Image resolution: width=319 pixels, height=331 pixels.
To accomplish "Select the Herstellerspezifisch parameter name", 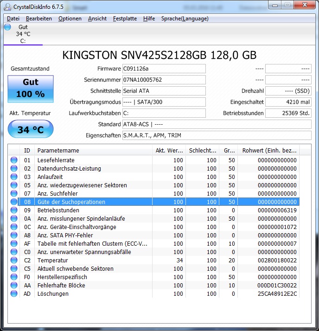I will [x=62, y=277].
